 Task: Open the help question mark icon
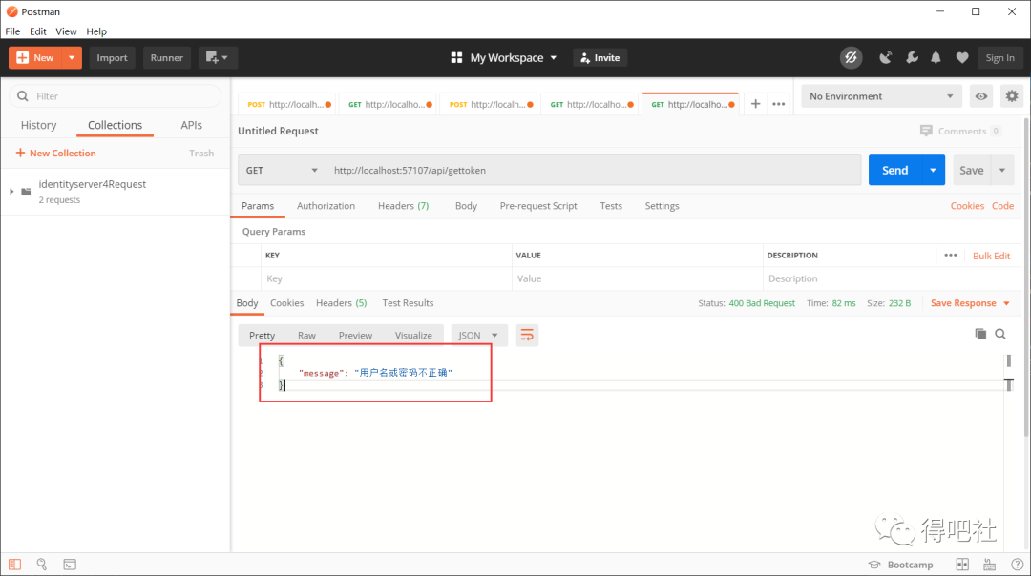(1017, 565)
